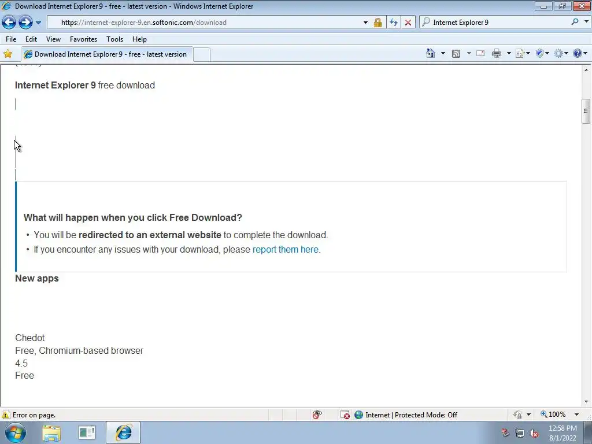Click the magnifier search button

point(575,23)
